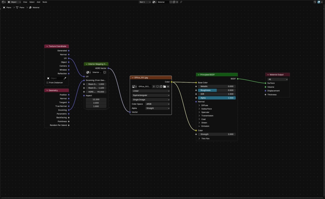
Task: Toggle the node editor overlays button
Action: pos(319,2)
